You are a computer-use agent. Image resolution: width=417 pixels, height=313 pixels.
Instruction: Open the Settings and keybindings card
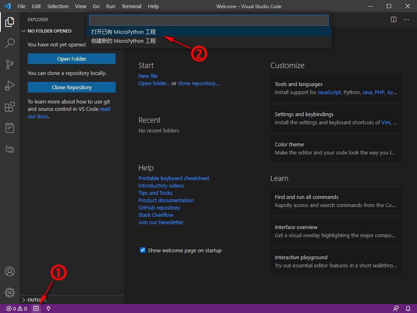pyautogui.click(x=336, y=119)
